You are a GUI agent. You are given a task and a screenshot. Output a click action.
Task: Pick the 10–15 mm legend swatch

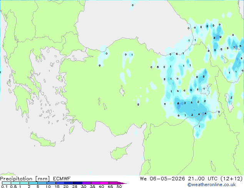point(51,183)
